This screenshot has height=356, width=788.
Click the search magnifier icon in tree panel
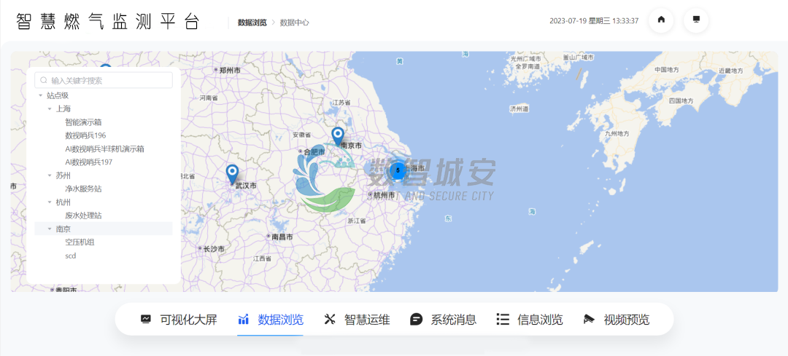click(x=44, y=81)
